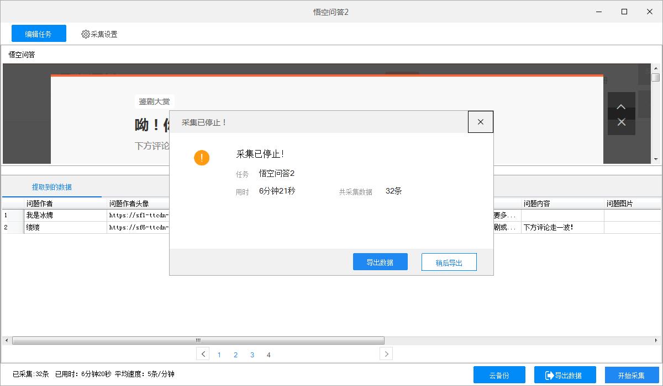Click the previous-page arrow in pagination

coord(203,354)
